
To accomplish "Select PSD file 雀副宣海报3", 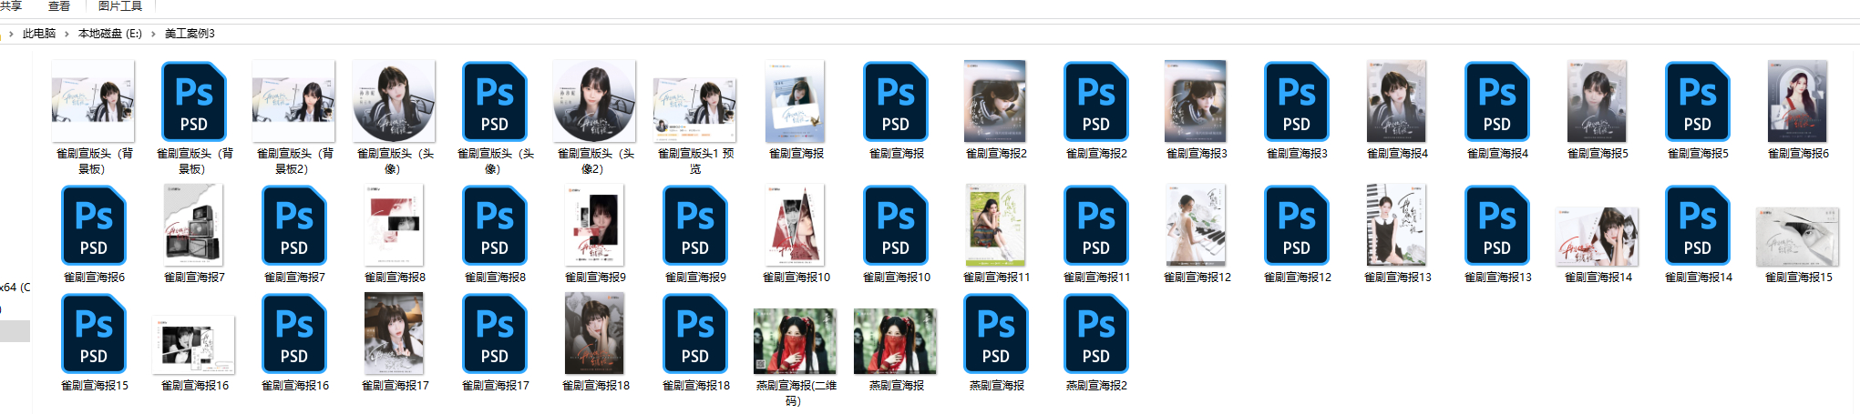I will (1296, 101).
